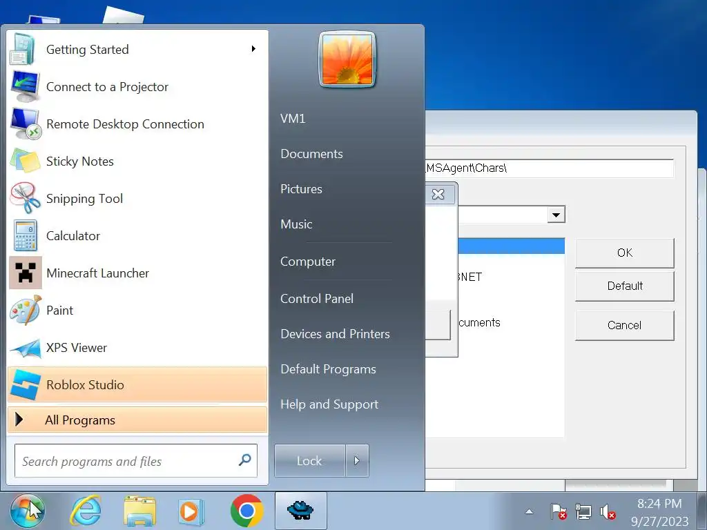Open the Calculator icon
707x530 pixels.
coord(26,235)
